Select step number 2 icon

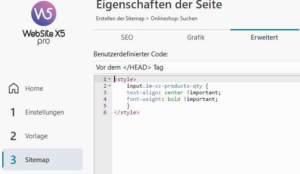13,136
